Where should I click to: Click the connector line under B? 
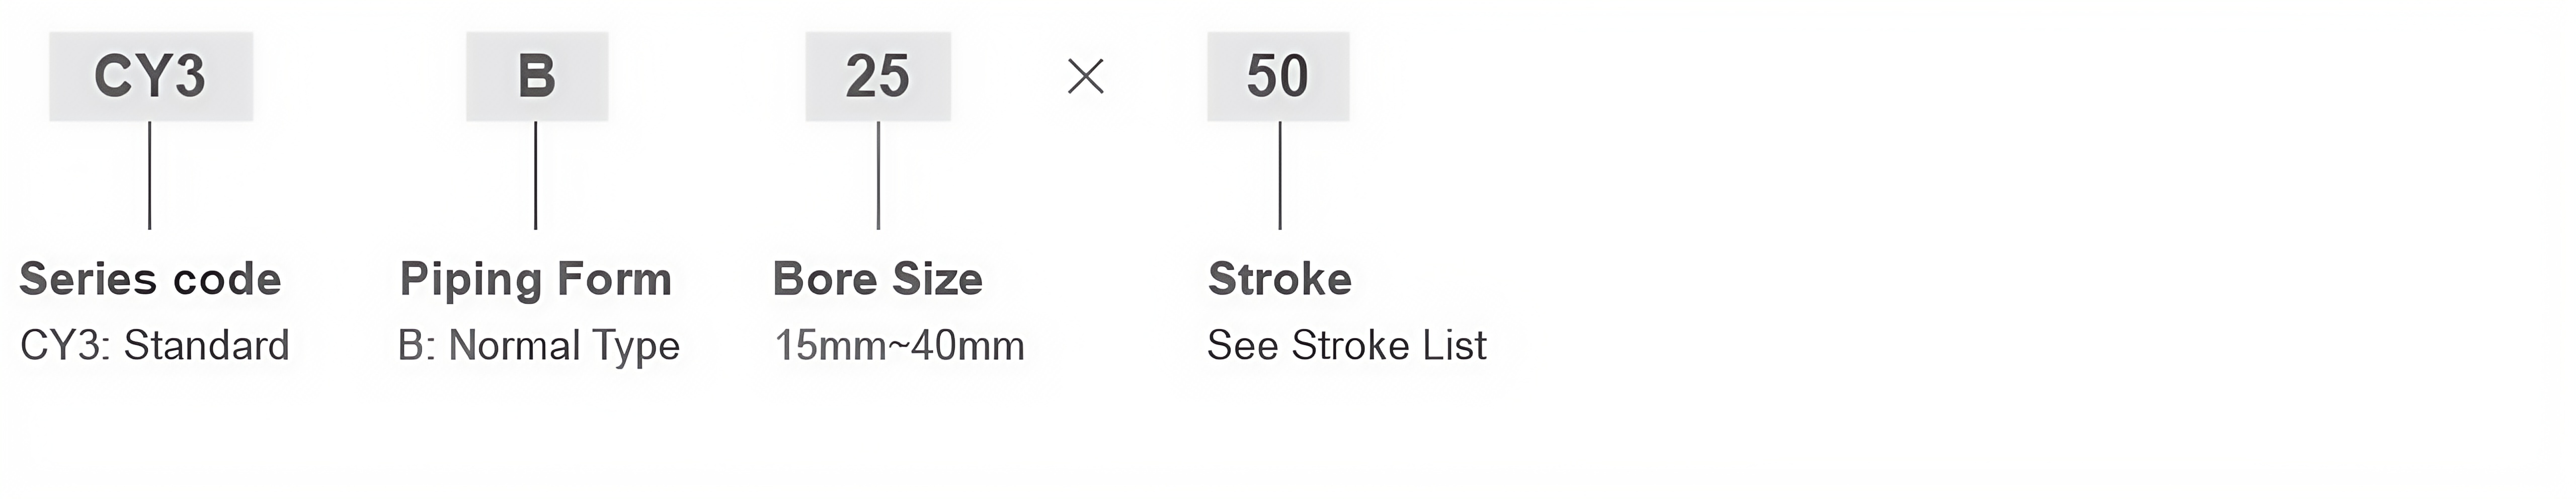click(536, 176)
